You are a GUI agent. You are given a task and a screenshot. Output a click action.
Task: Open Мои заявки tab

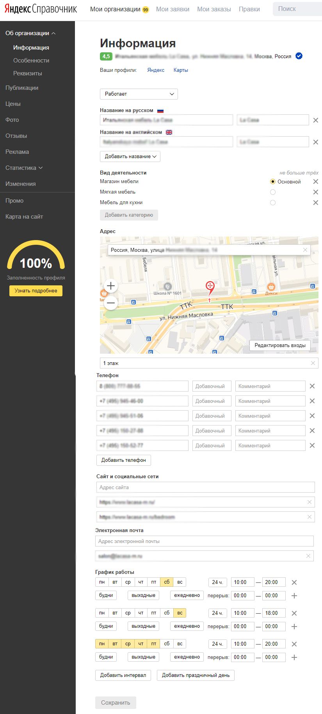click(173, 9)
